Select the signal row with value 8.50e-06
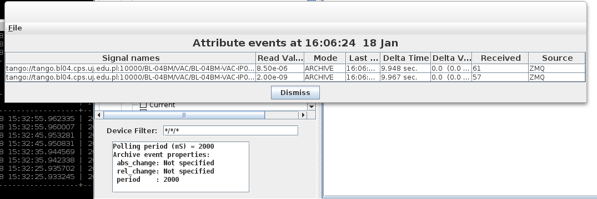 pos(295,69)
